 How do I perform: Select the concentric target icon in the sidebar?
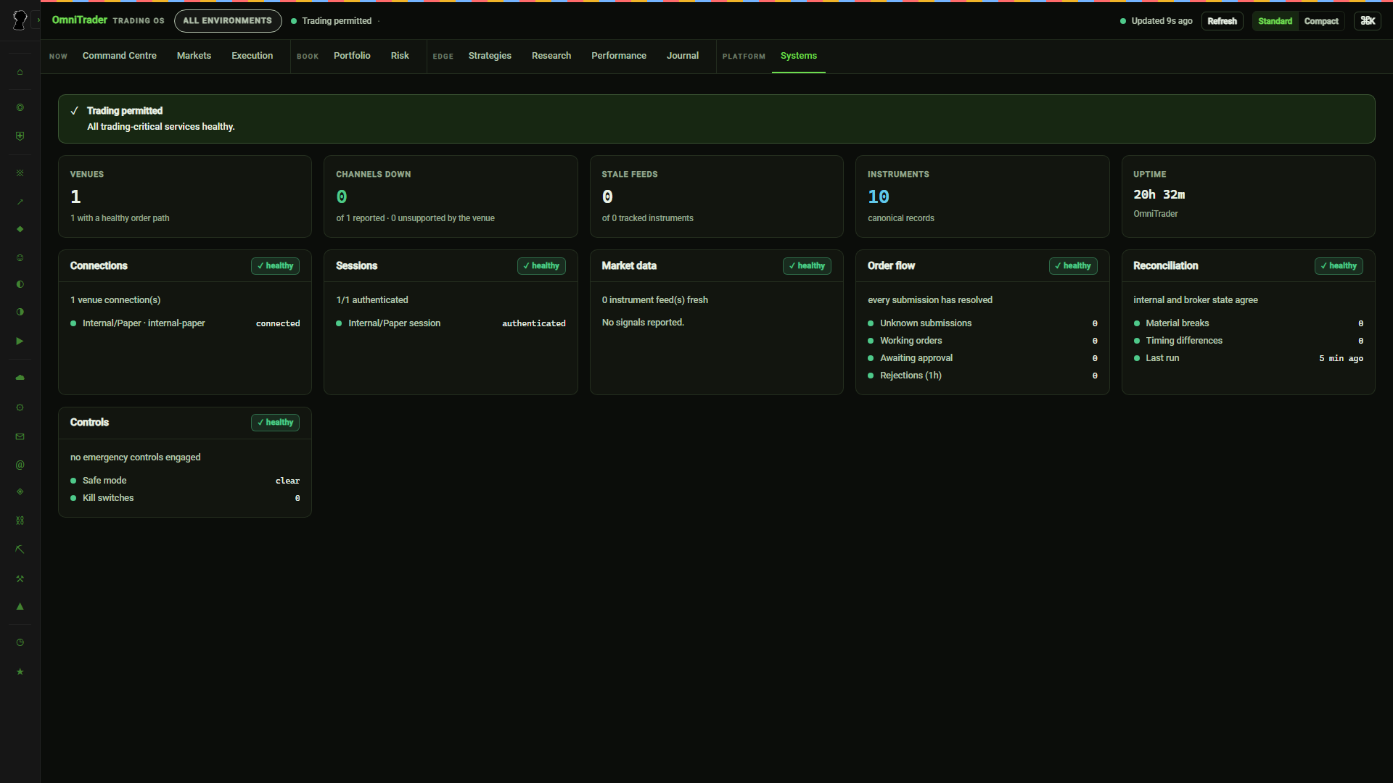click(20, 107)
